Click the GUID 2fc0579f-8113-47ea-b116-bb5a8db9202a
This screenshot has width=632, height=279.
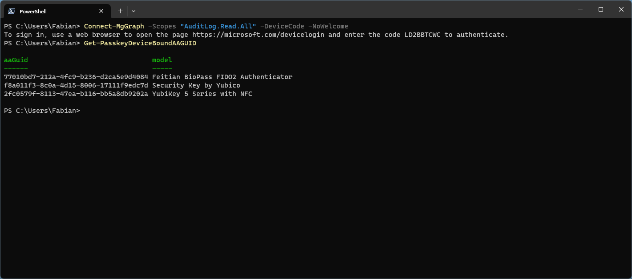[76, 94]
